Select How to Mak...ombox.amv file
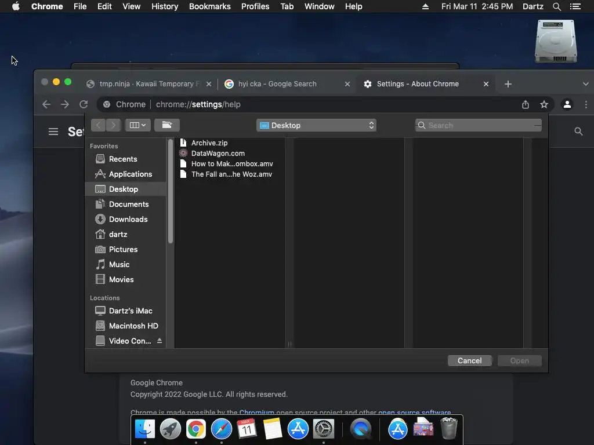This screenshot has width=594, height=445. (230, 164)
